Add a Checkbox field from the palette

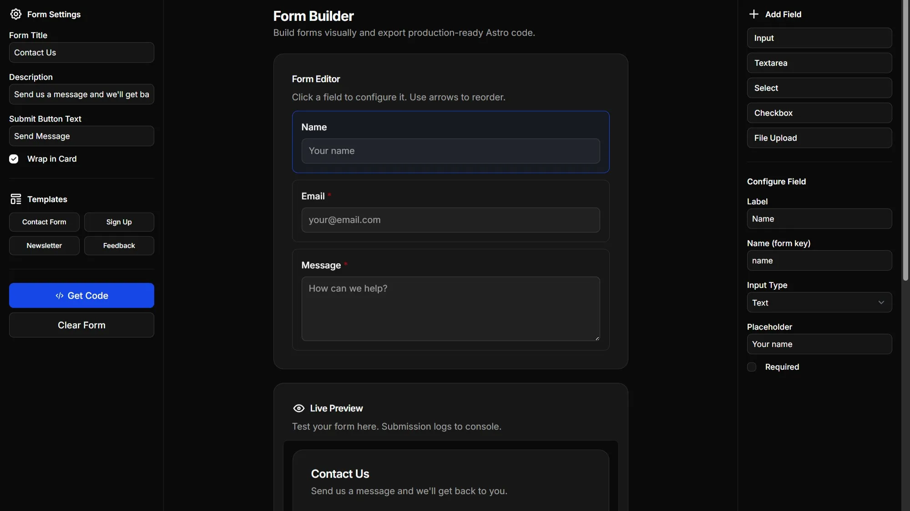tap(819, 113)
